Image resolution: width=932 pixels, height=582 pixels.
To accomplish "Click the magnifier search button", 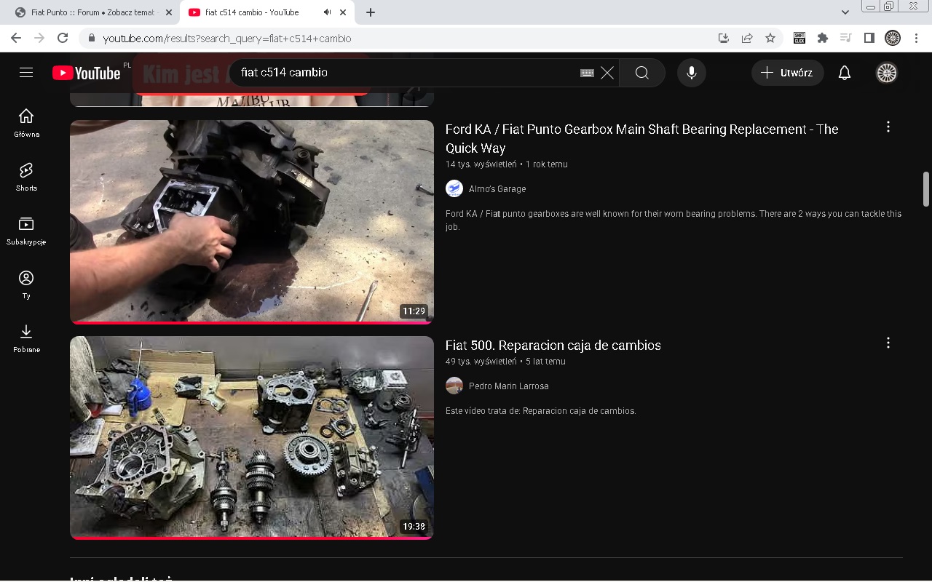I will (x=641, y=73).
